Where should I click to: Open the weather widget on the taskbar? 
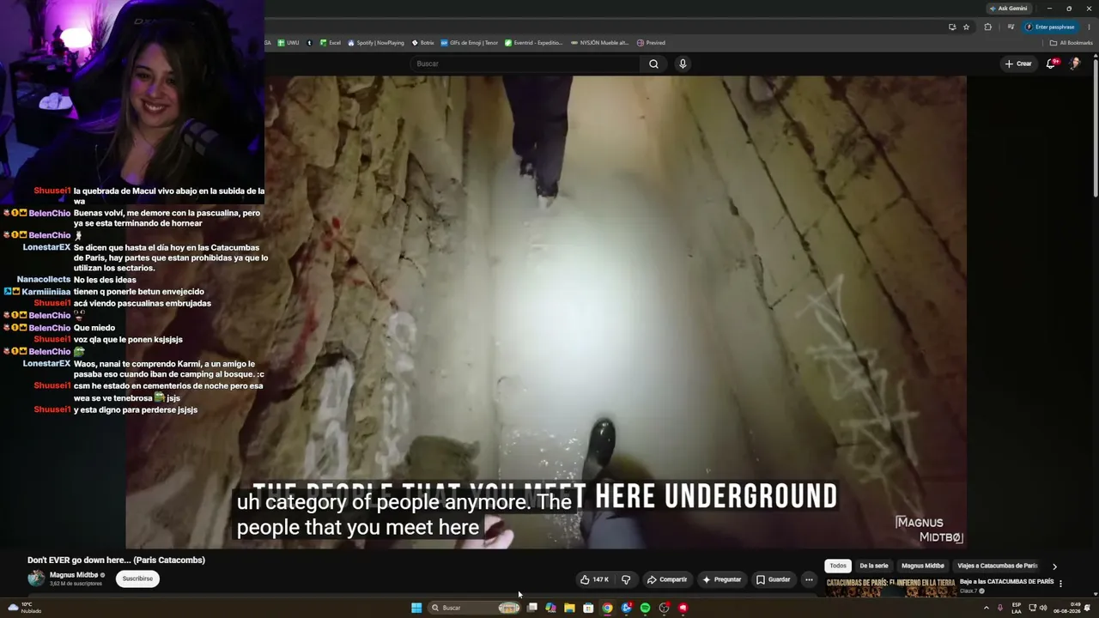tap(24, 608)
